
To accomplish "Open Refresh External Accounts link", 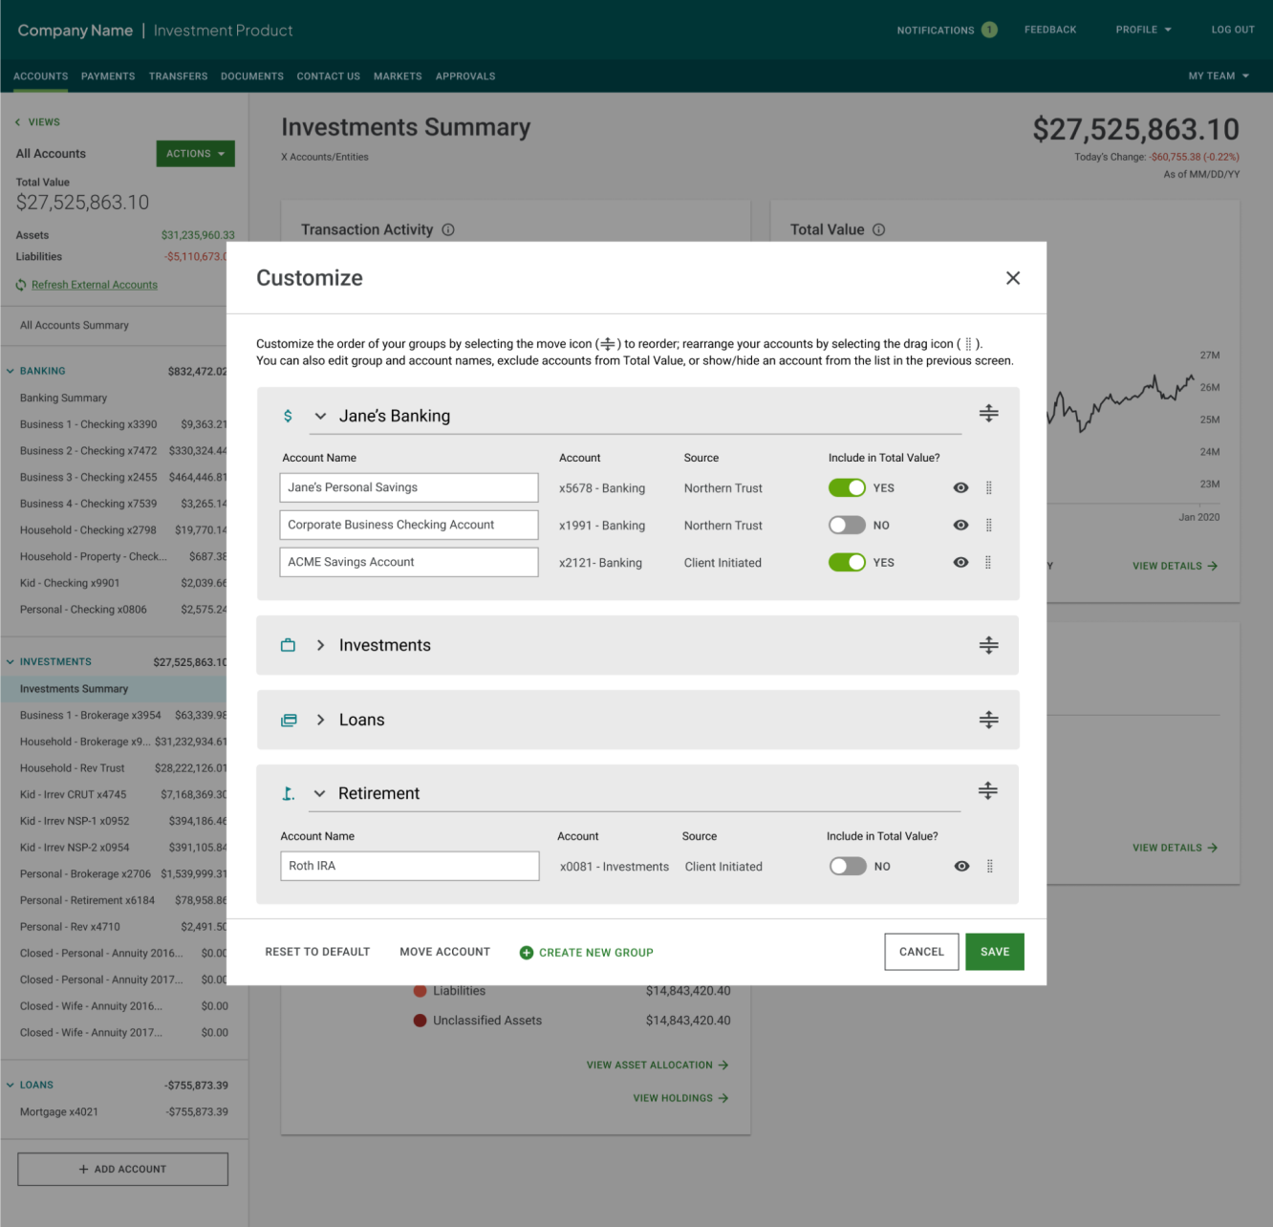I will [95, 285].
